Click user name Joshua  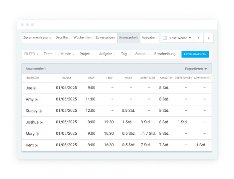pos(32,122)
